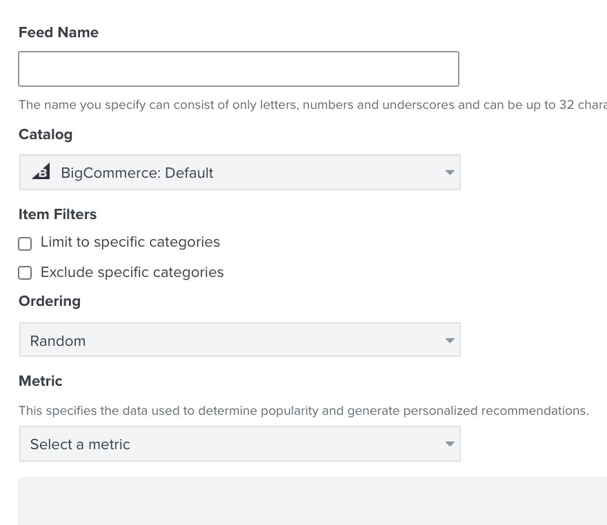The image size is (607, 525).
Task: Click the Metric section label
Action: coord(40,381)
